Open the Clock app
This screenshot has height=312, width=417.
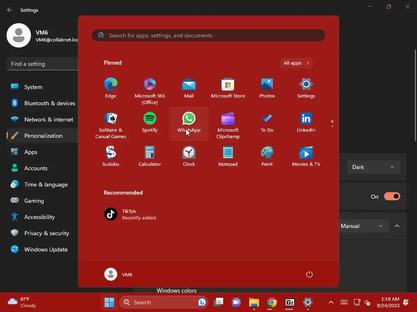[x=189, y=157]
